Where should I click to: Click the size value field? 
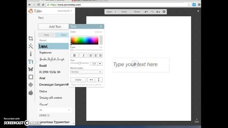(94, 64)
